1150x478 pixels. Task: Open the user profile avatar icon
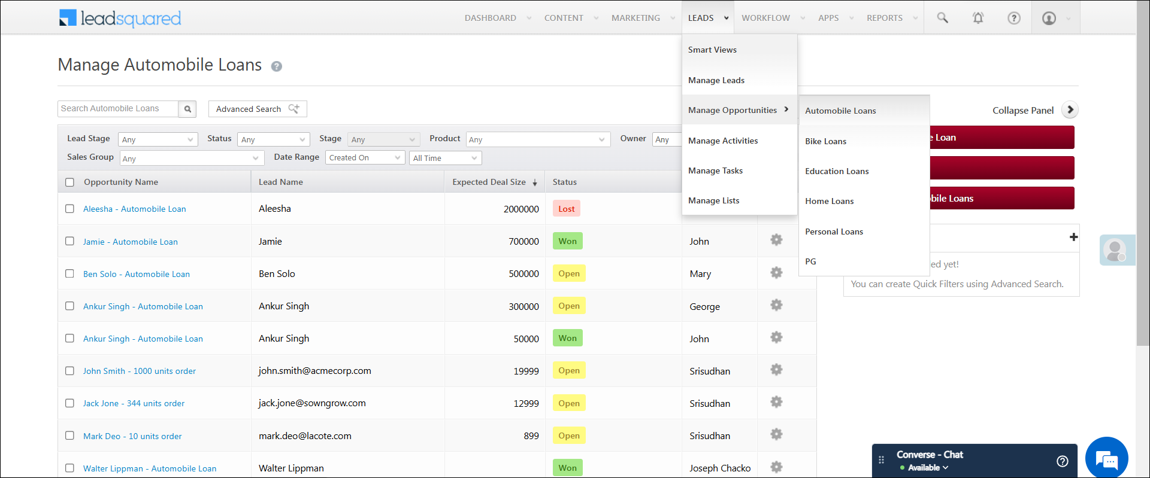(1049, 18)
